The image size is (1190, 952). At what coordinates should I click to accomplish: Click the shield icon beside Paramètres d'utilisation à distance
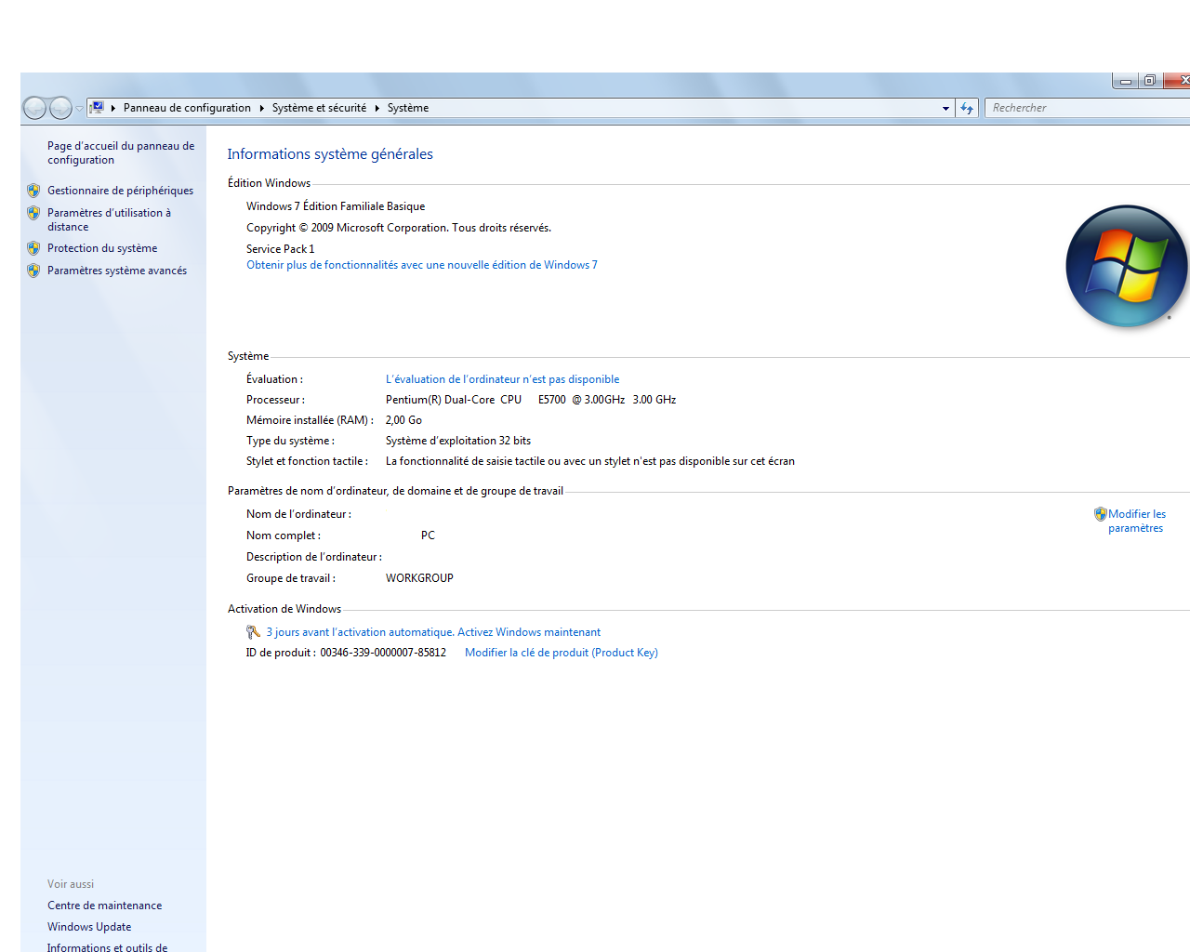coord(33,213)
